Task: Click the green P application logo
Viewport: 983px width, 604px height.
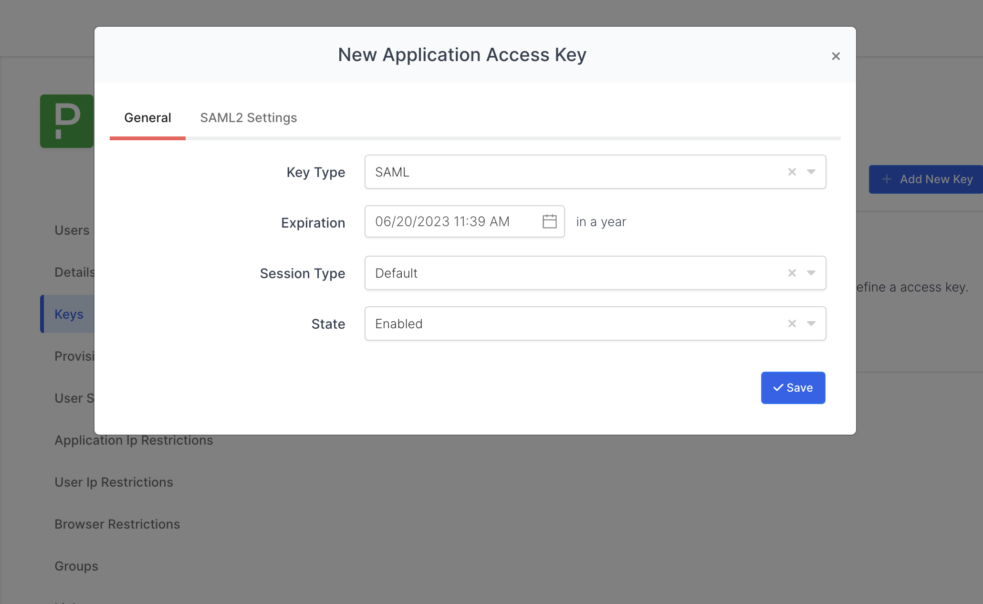Action: (66, 121)
